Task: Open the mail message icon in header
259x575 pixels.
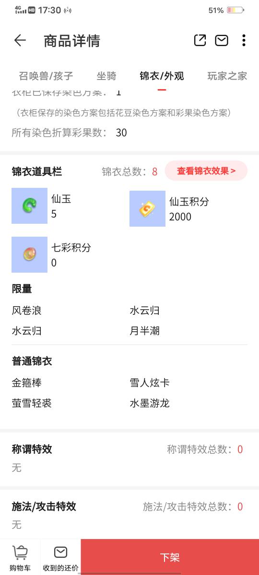Action: (x=222, y=41)
